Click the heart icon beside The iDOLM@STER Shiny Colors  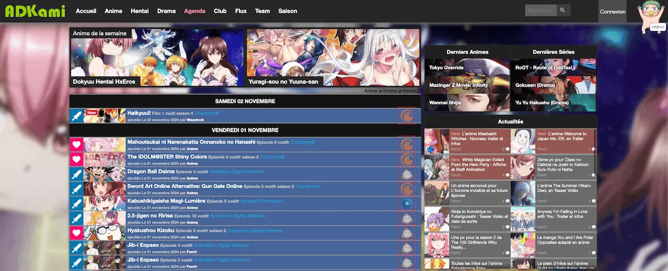[76, 160]
